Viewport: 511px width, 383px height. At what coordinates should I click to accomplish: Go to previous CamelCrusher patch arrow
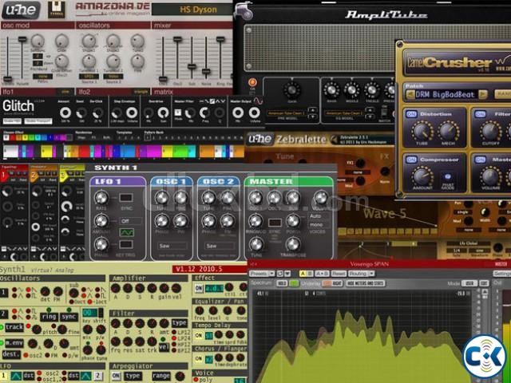pos(410,95)
